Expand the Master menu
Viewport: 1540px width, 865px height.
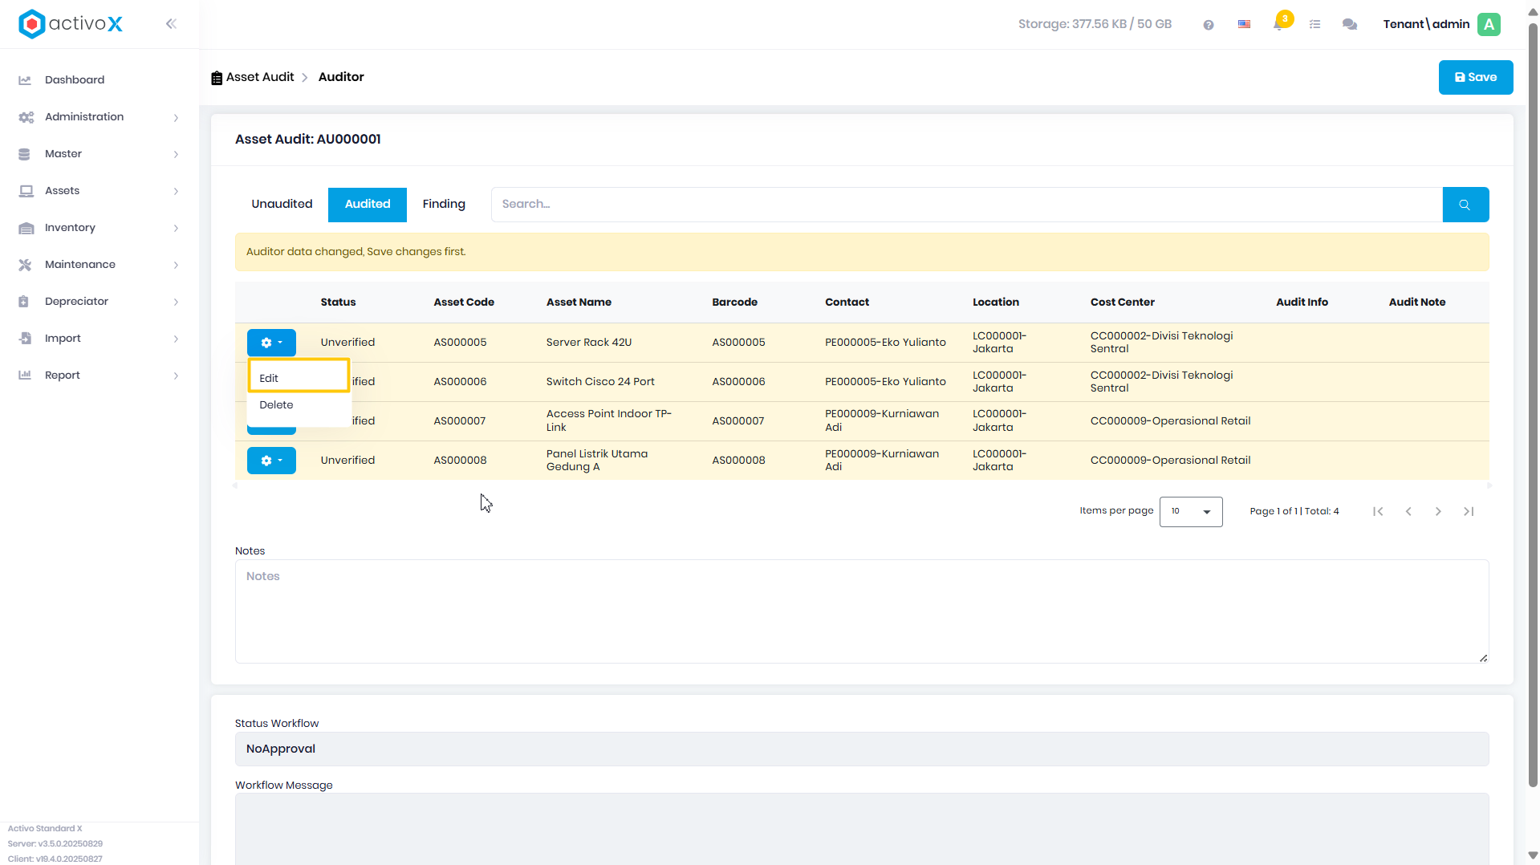(x=176, y=155)
